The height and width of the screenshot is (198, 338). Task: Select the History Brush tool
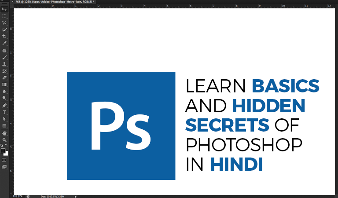pyautogui.click(x=4, y=71)
